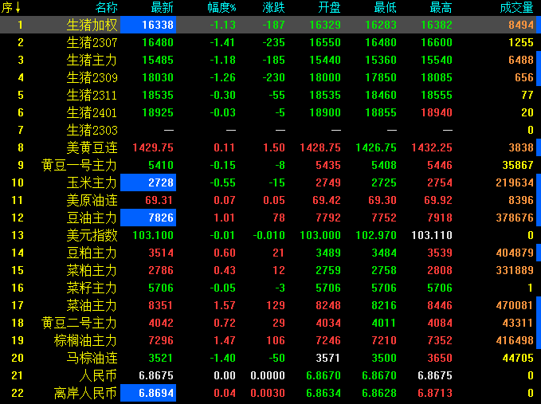Select the 生猪加权 row name

[92, 25]
